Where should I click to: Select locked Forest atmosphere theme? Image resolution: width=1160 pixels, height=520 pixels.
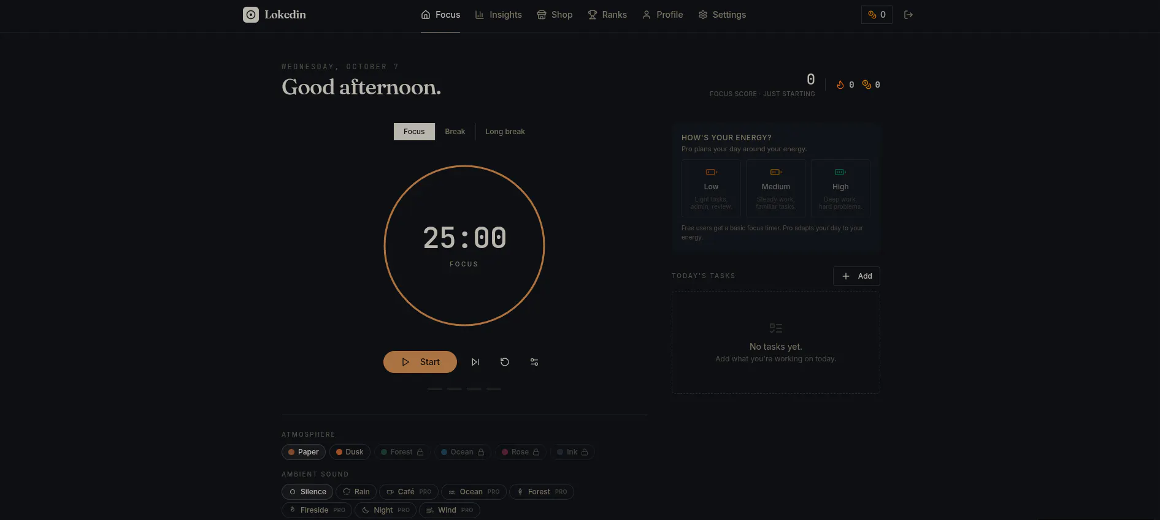pos(402,452)
